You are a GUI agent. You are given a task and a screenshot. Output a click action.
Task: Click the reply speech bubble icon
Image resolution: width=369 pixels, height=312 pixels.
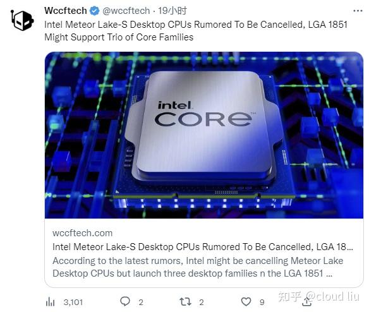point(125,301)
